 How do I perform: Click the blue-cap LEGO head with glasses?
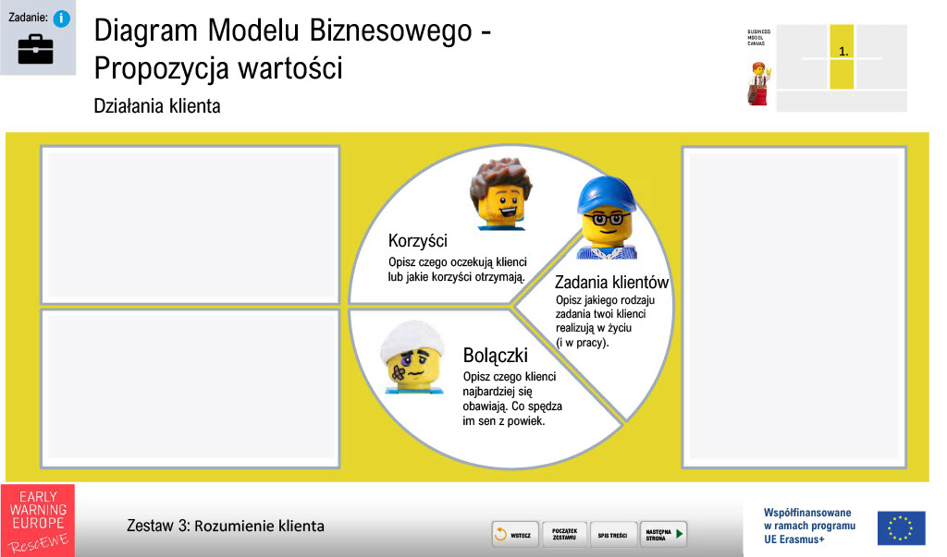click(607, 218)
